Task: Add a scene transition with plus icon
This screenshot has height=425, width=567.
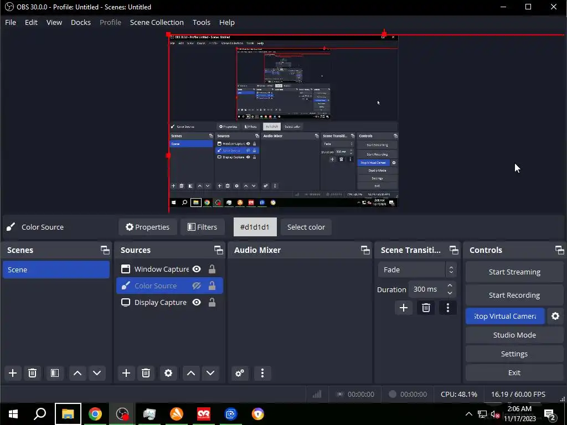Action: [404, 308]
